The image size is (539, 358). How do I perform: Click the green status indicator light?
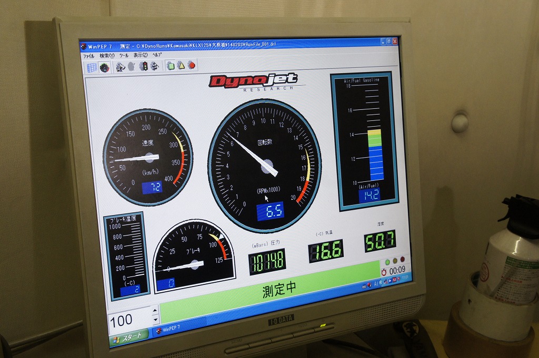coord(388,262)
